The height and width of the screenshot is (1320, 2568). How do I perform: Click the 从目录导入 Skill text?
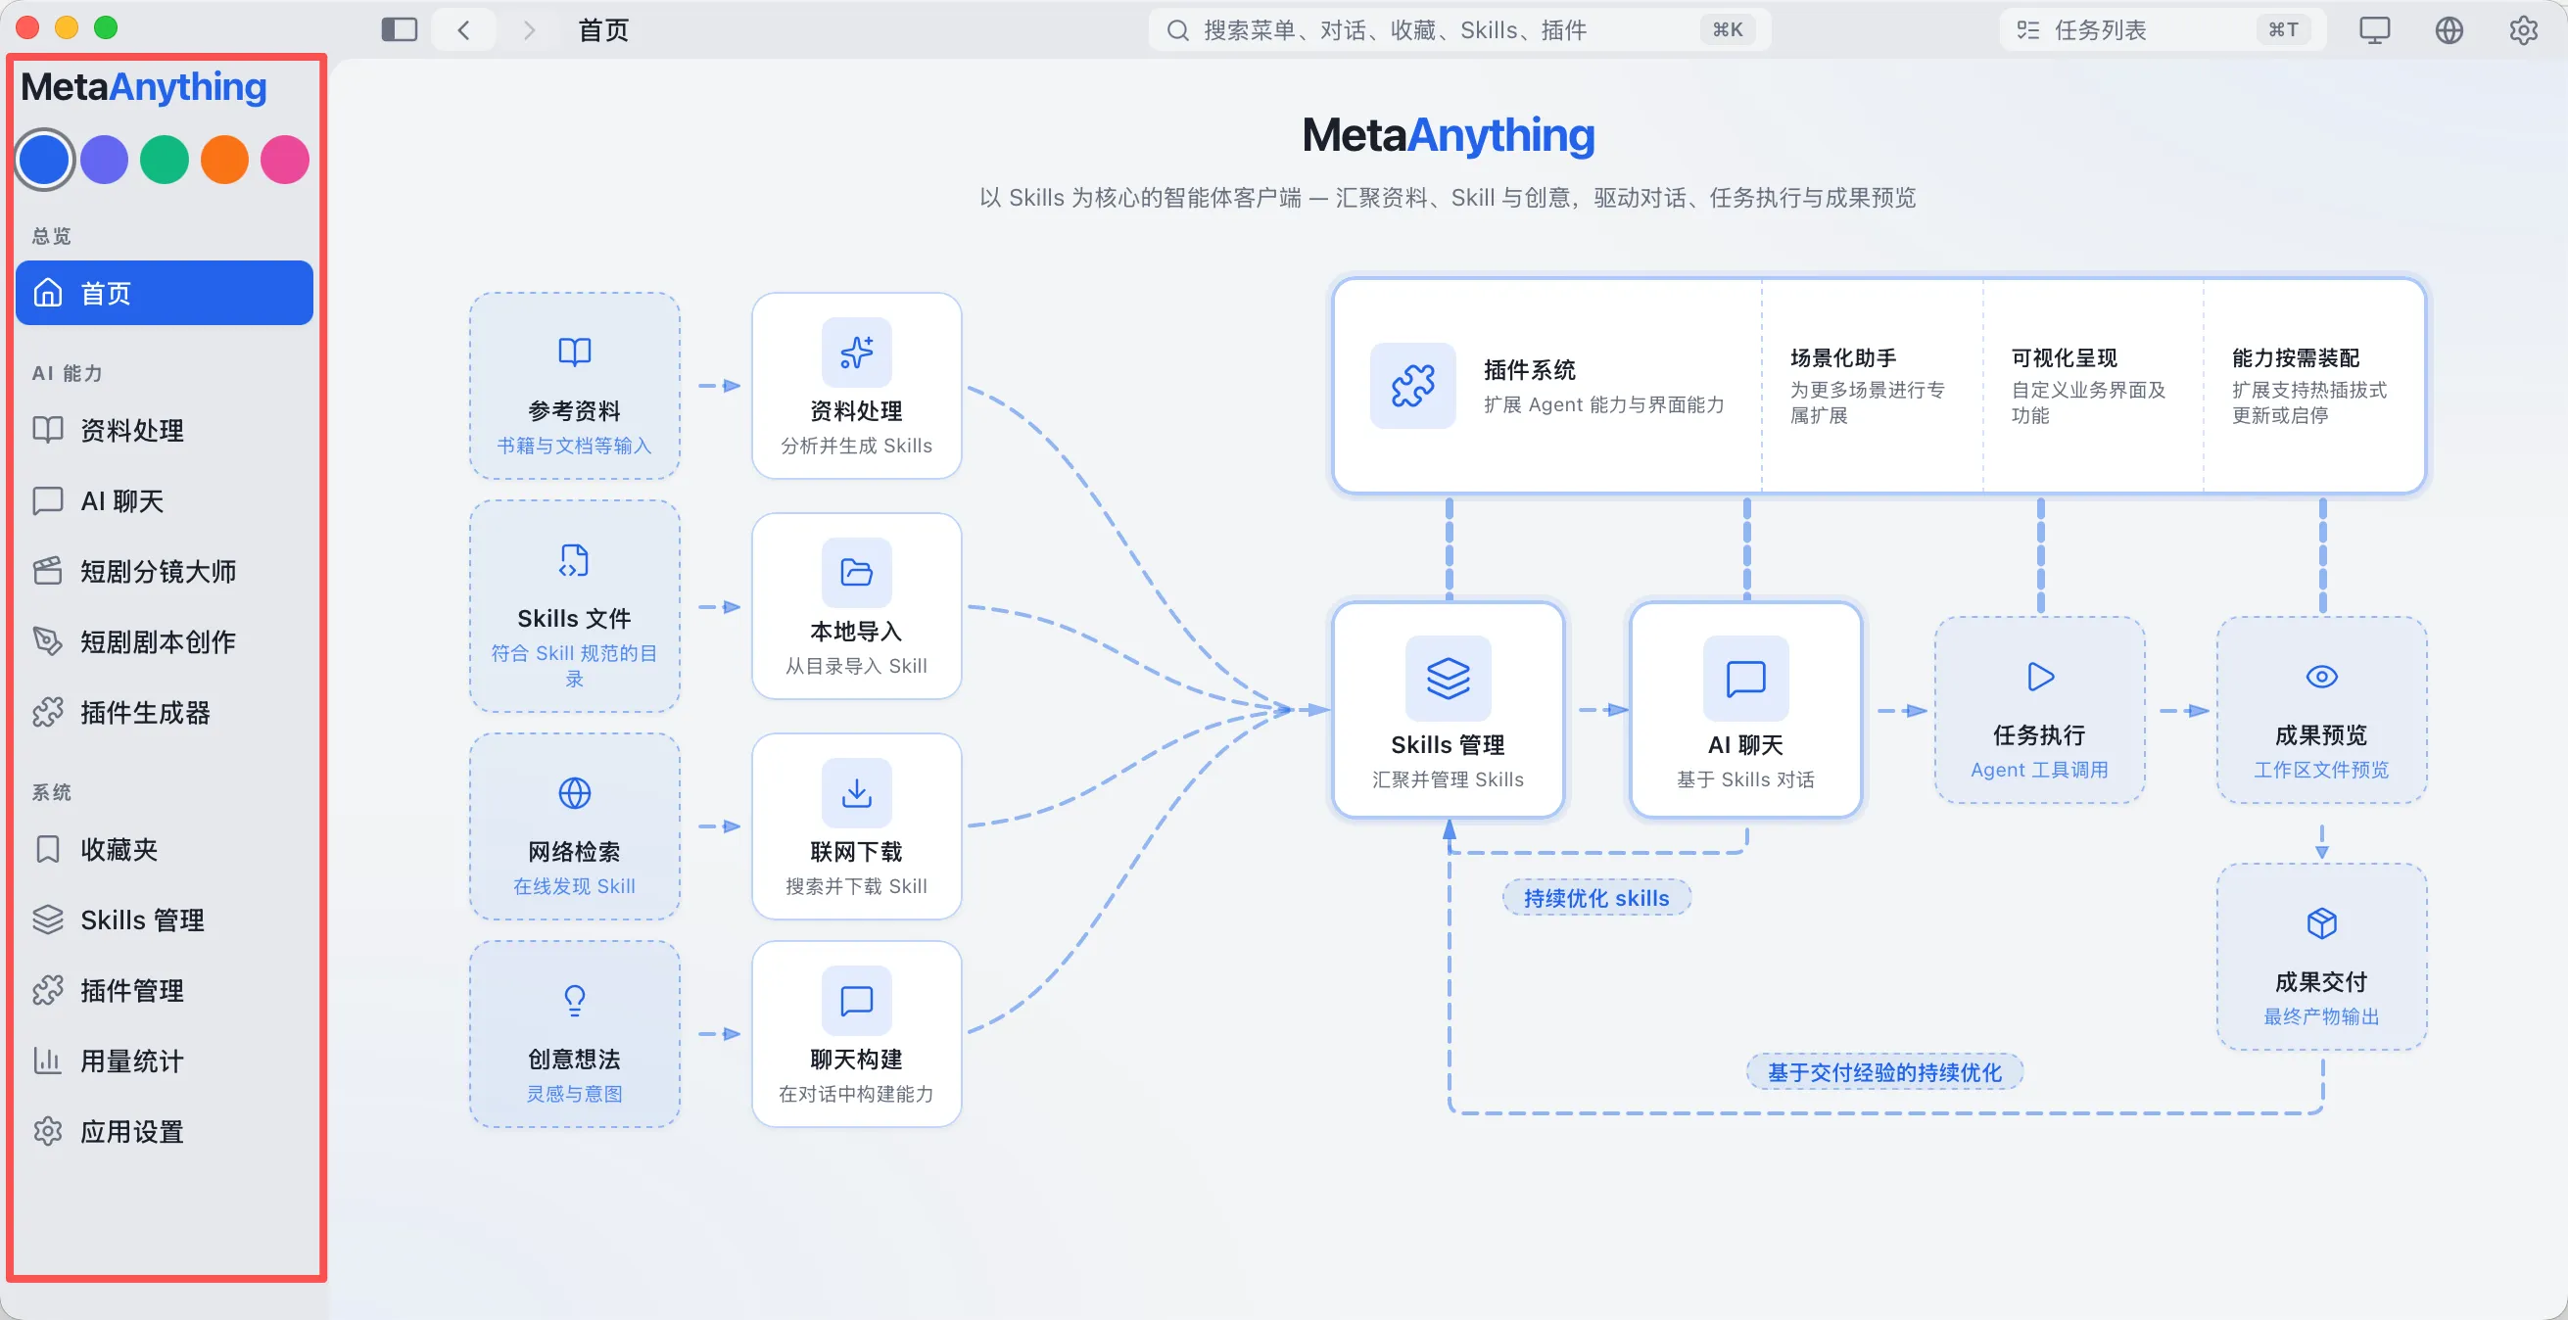[856, 666]
